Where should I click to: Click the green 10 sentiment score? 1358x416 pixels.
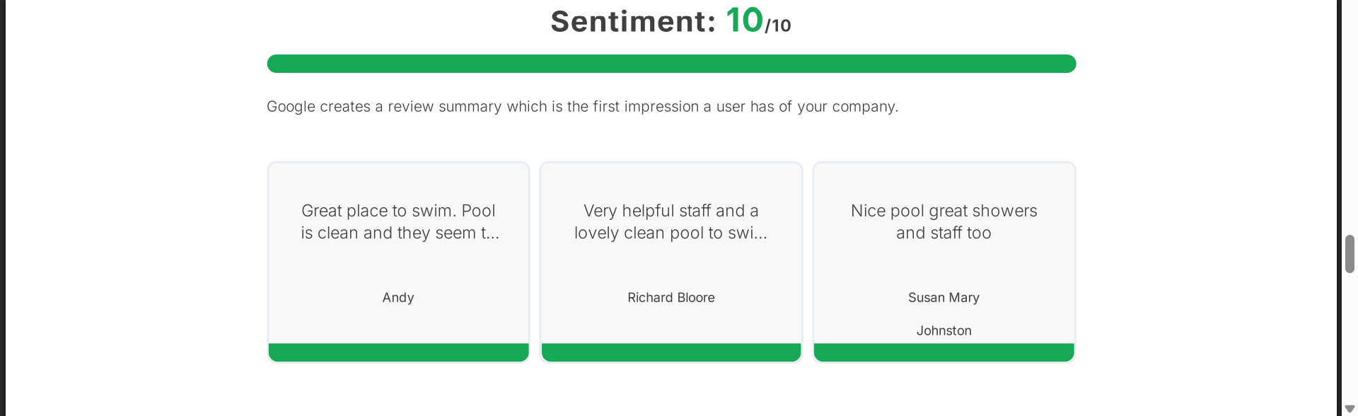click(x=744, y=21)
